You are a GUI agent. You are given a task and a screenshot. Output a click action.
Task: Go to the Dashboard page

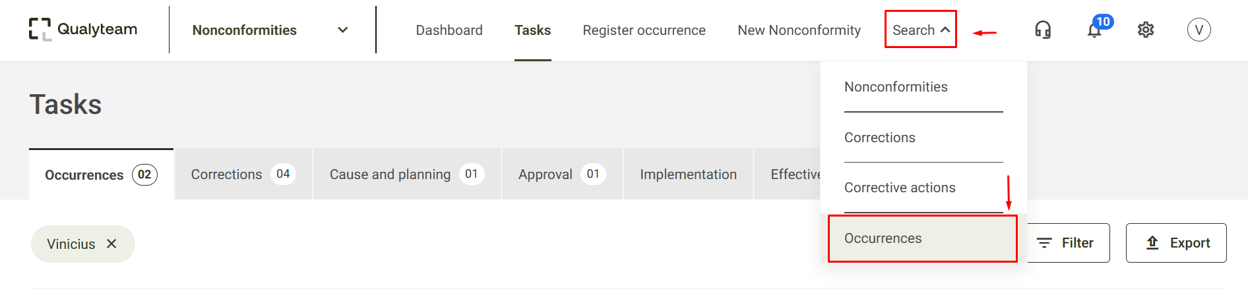tap(449, 30)
